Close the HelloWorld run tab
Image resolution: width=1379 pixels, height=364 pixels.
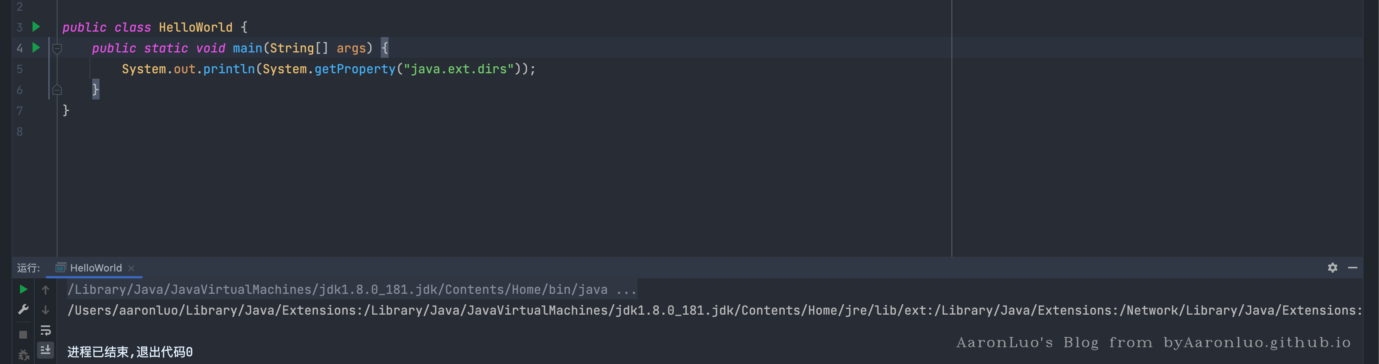click(131, 268)
